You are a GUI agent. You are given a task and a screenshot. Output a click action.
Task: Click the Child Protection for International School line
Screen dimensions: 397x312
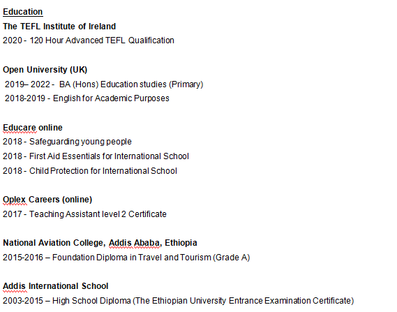pyautogui.click(x=90, y=171)
